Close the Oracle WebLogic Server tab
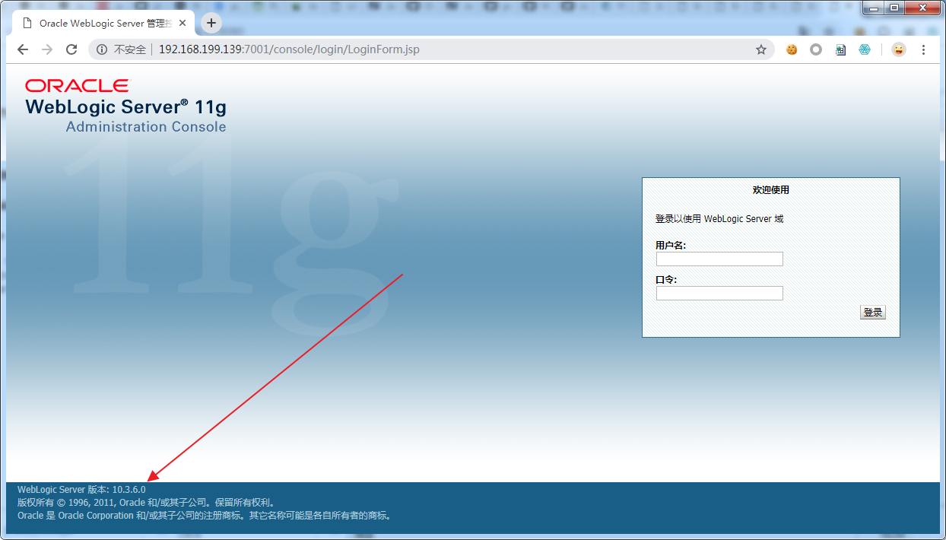946x540 pixels. 183,23
